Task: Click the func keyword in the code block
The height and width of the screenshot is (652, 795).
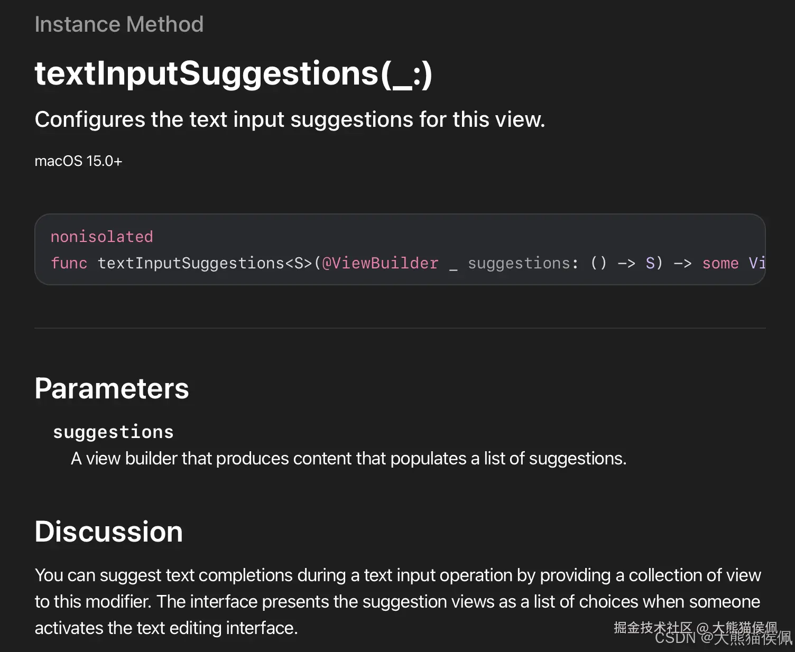Action: point(69,263)
